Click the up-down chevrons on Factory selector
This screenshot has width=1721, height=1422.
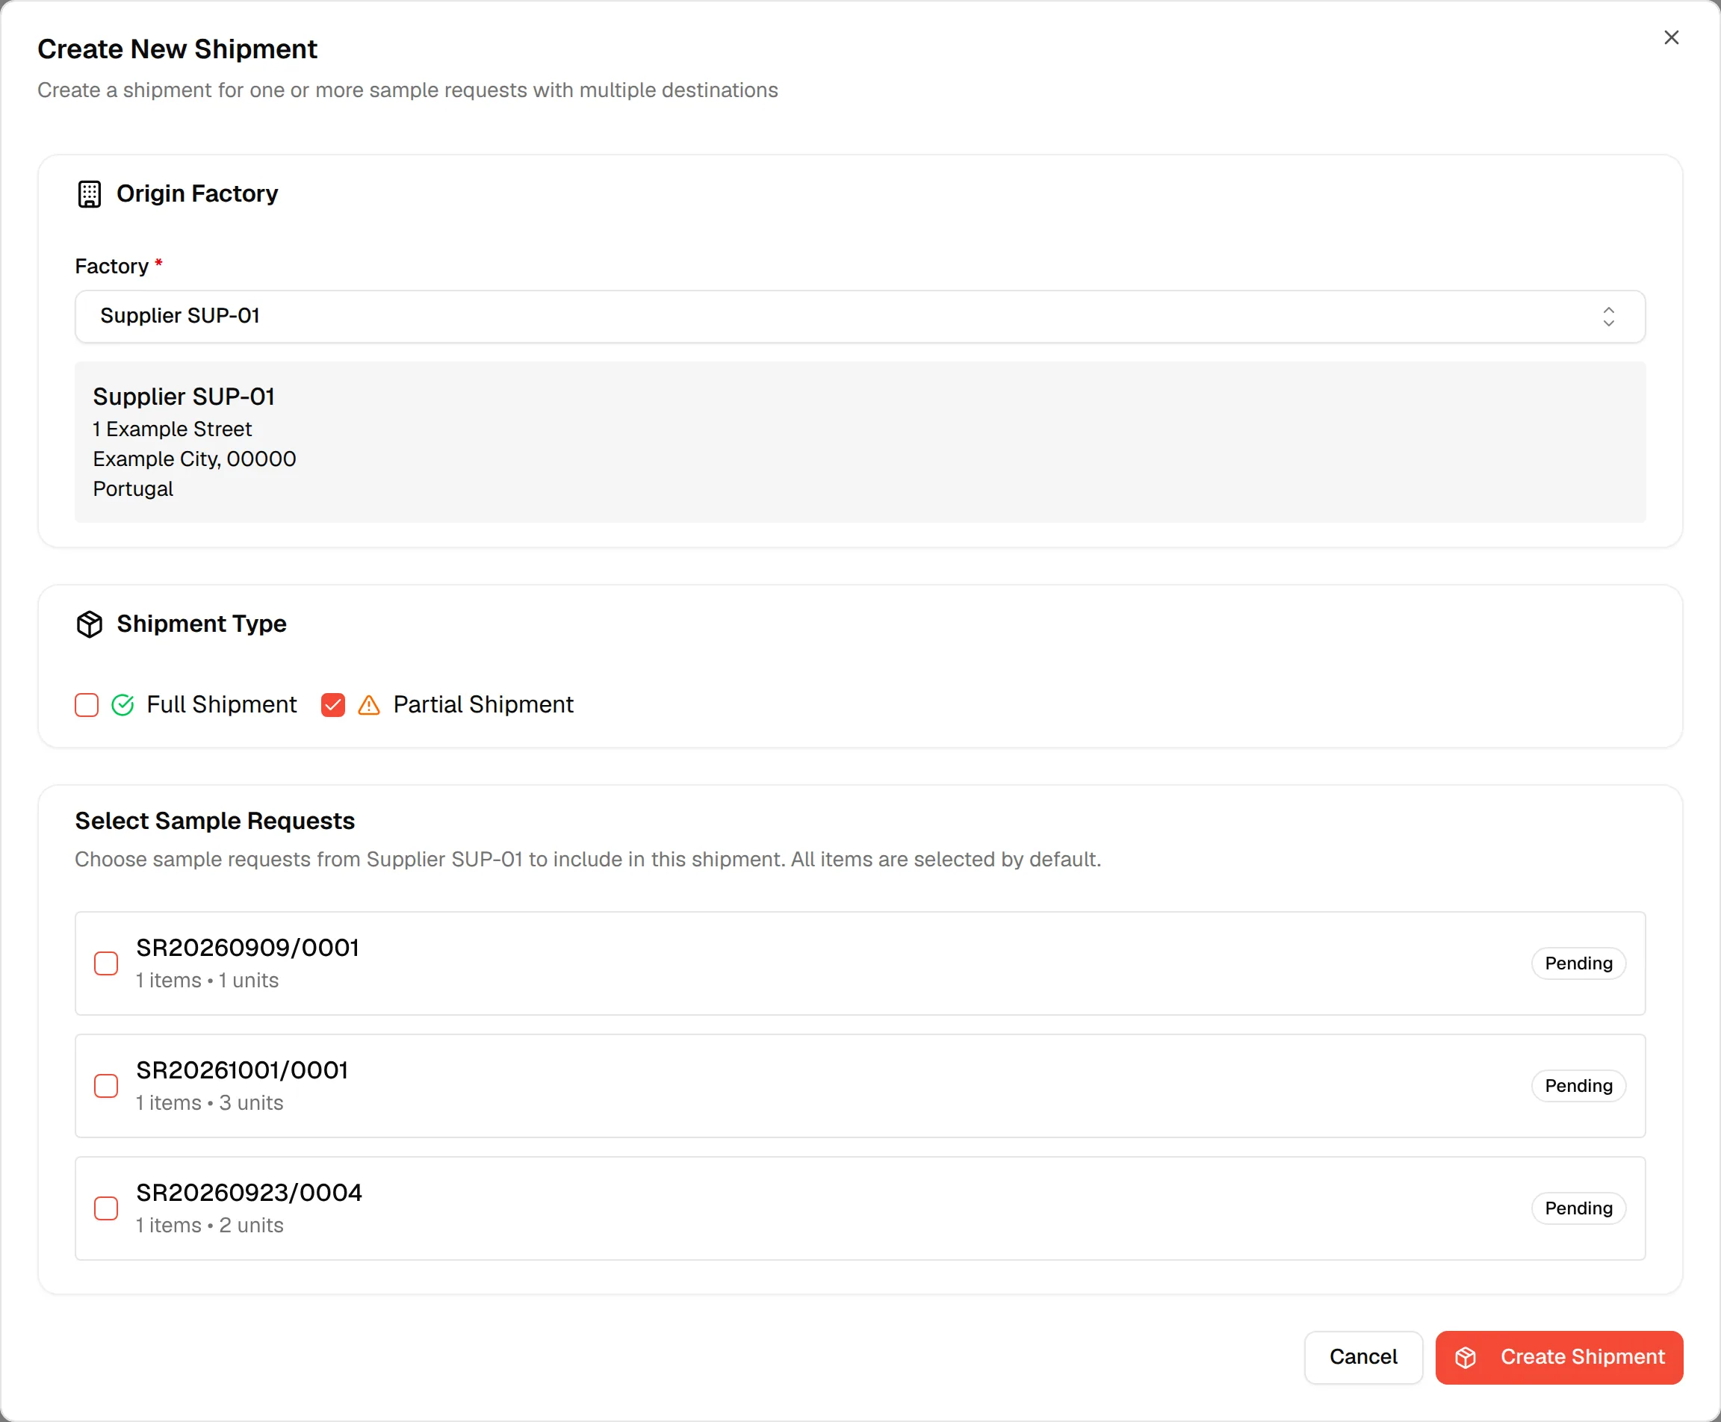coord(1609,316)
